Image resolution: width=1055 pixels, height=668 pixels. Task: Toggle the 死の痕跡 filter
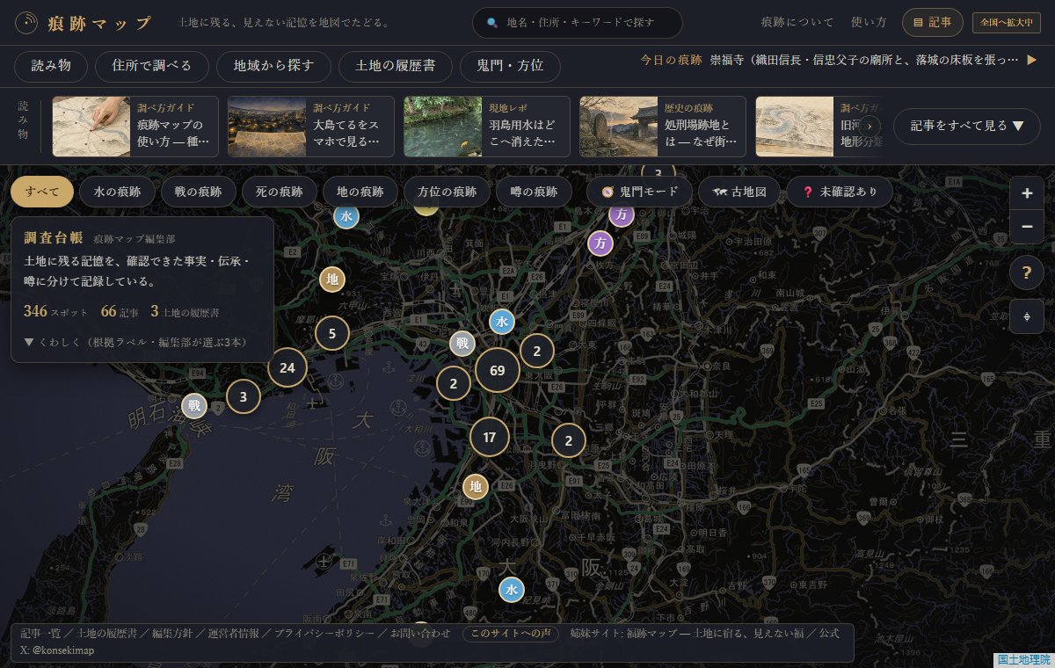tap(279, 192)
